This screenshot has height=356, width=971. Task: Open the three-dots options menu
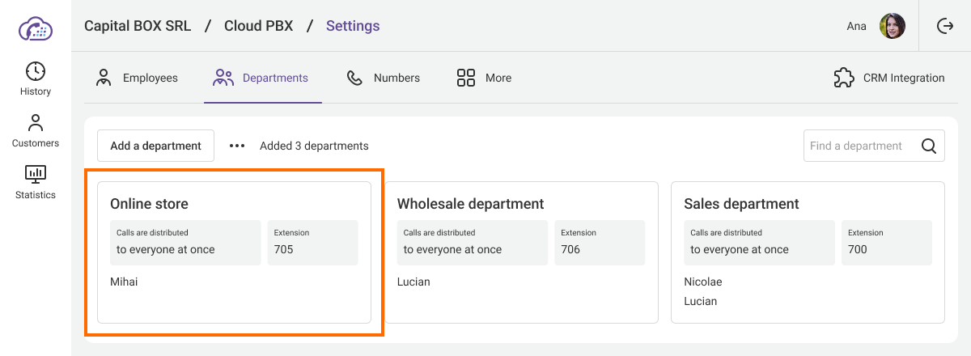point(236,146)
